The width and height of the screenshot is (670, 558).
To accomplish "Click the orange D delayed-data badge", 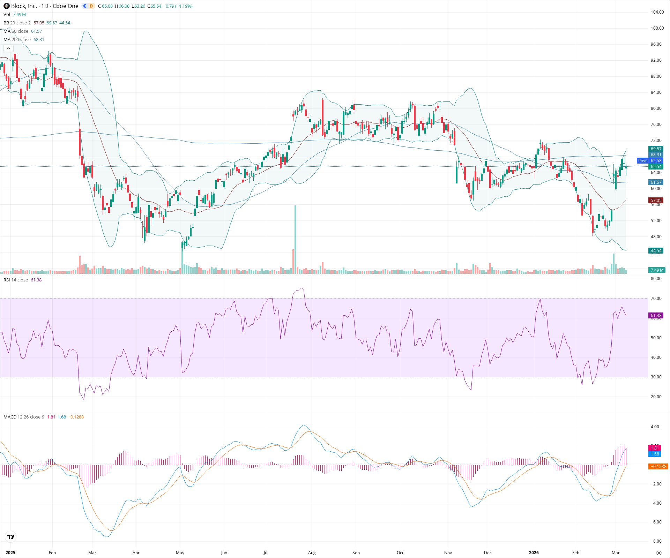I will 91,6.
